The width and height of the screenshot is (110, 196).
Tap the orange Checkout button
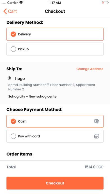click(55, 183)
